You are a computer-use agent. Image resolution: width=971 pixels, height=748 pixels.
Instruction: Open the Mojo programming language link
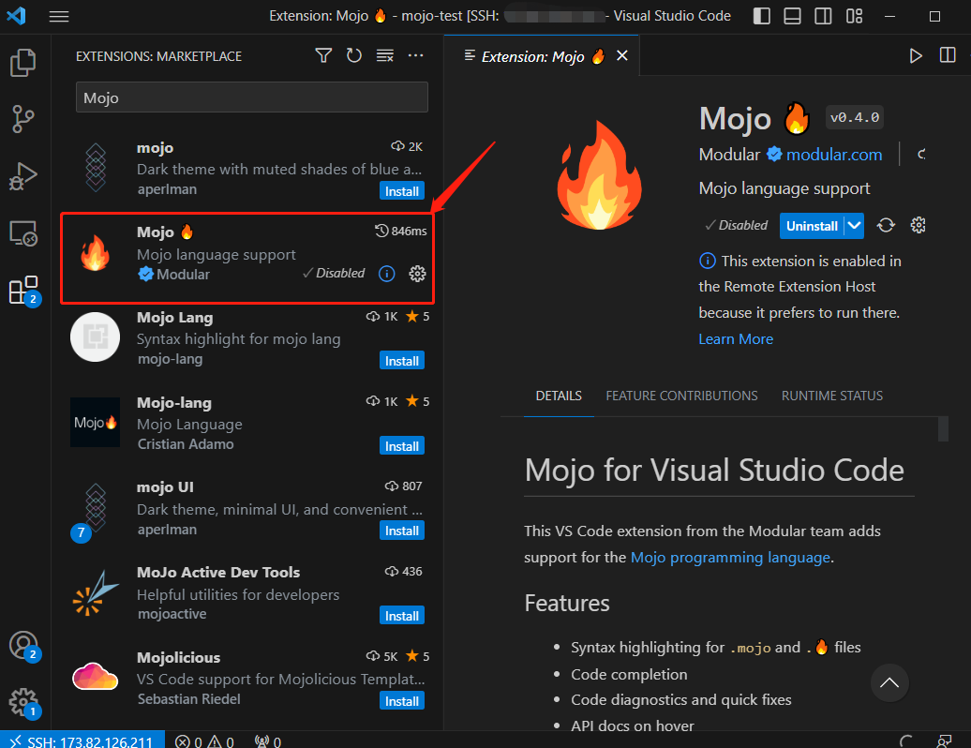pos(730,558)
